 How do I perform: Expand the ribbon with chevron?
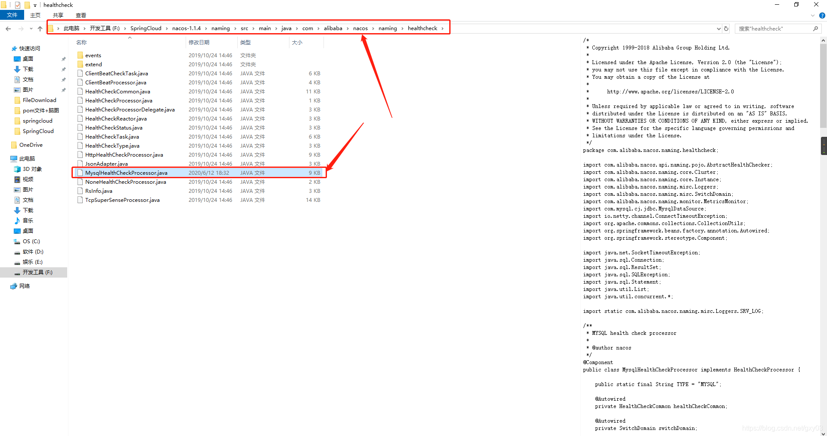click(812, 15)
